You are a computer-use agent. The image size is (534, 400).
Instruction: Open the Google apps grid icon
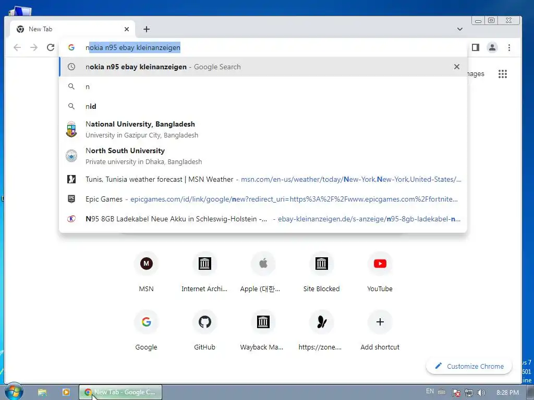pos(503,74)
